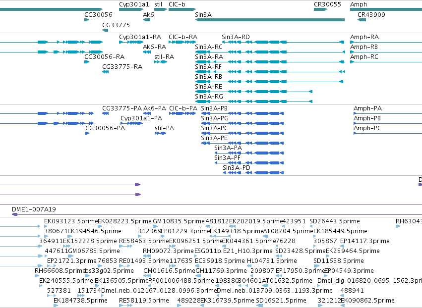Open protein Sin3A-PE
The height and width of the screenshot is (308, 422).
point(215,139)
